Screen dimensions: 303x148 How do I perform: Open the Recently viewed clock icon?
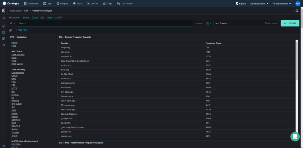pos(4,18)
